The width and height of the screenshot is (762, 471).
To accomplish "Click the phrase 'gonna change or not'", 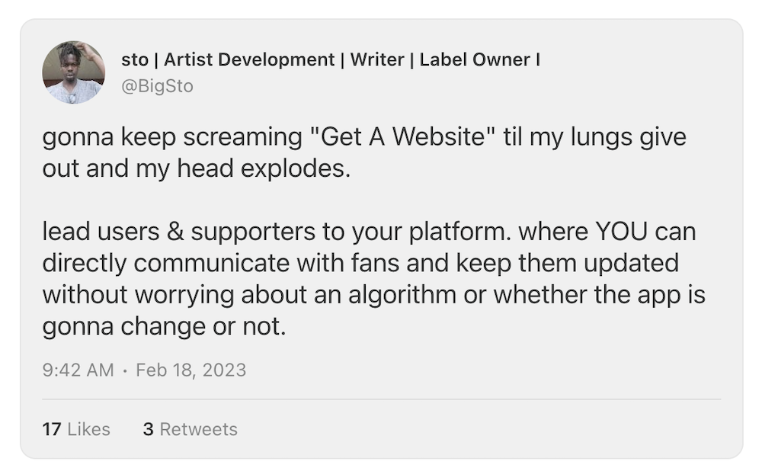I will [x=164, y=326].
